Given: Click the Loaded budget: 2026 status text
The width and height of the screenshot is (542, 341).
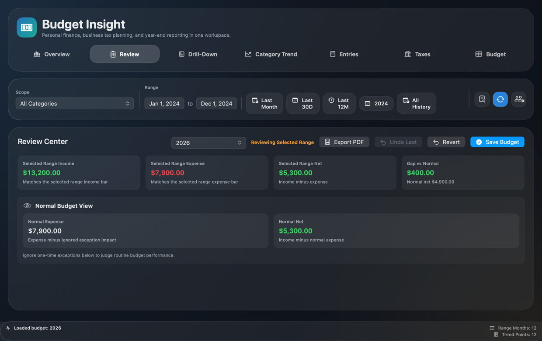Looking at the screenshot, I should click(x=38, y=328).
